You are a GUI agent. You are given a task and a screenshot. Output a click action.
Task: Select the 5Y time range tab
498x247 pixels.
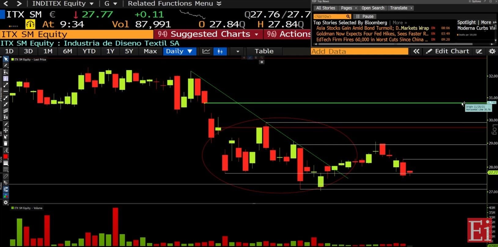point(129,51)
